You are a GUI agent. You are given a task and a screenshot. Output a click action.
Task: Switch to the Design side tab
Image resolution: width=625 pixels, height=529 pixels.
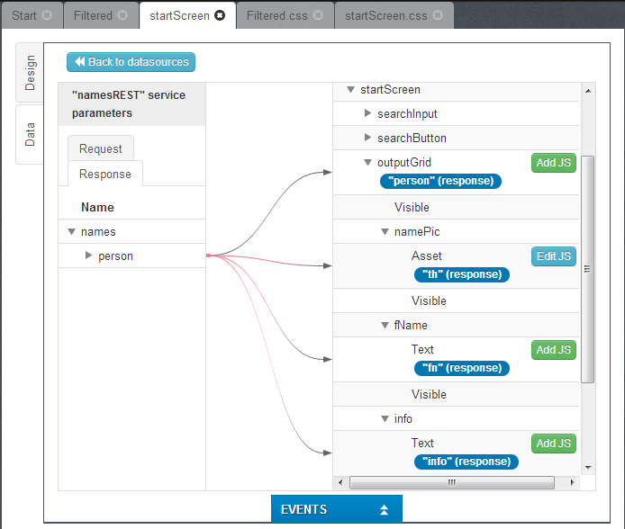click(30, 73)
